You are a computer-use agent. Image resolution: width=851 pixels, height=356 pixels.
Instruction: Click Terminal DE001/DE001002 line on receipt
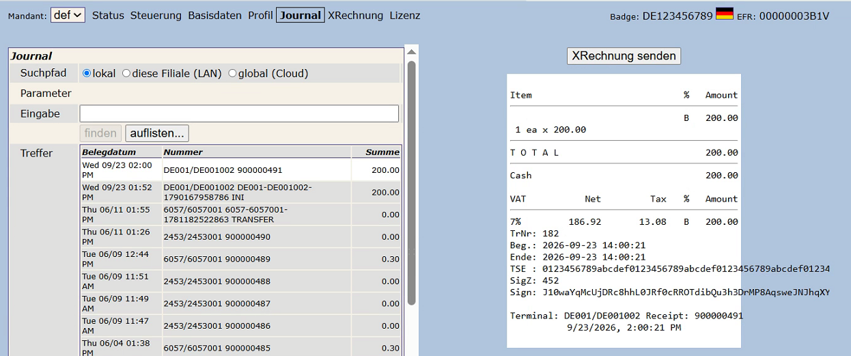[626, 316]
